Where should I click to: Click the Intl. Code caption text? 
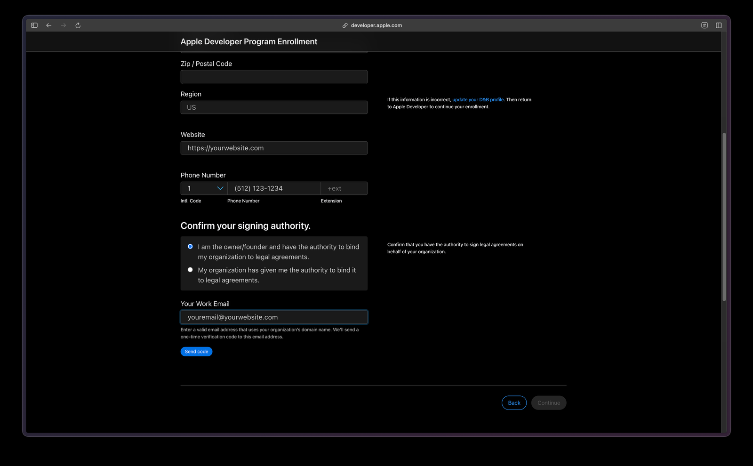(x=191, y=201)
